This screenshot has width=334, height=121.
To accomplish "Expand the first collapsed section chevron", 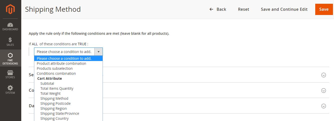I will 323,75.
